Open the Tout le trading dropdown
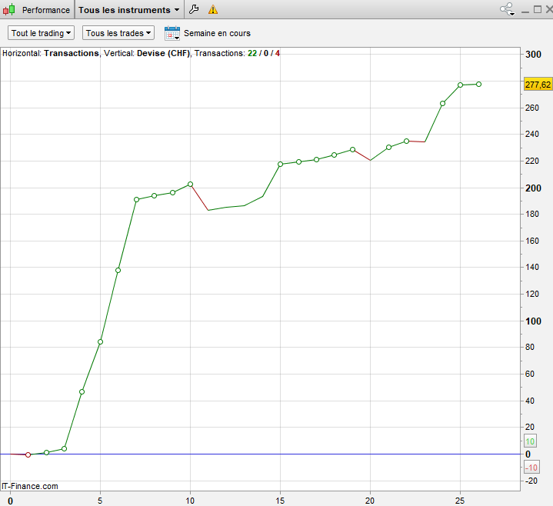This screenshot has width=553, height=506. point(41,33)
